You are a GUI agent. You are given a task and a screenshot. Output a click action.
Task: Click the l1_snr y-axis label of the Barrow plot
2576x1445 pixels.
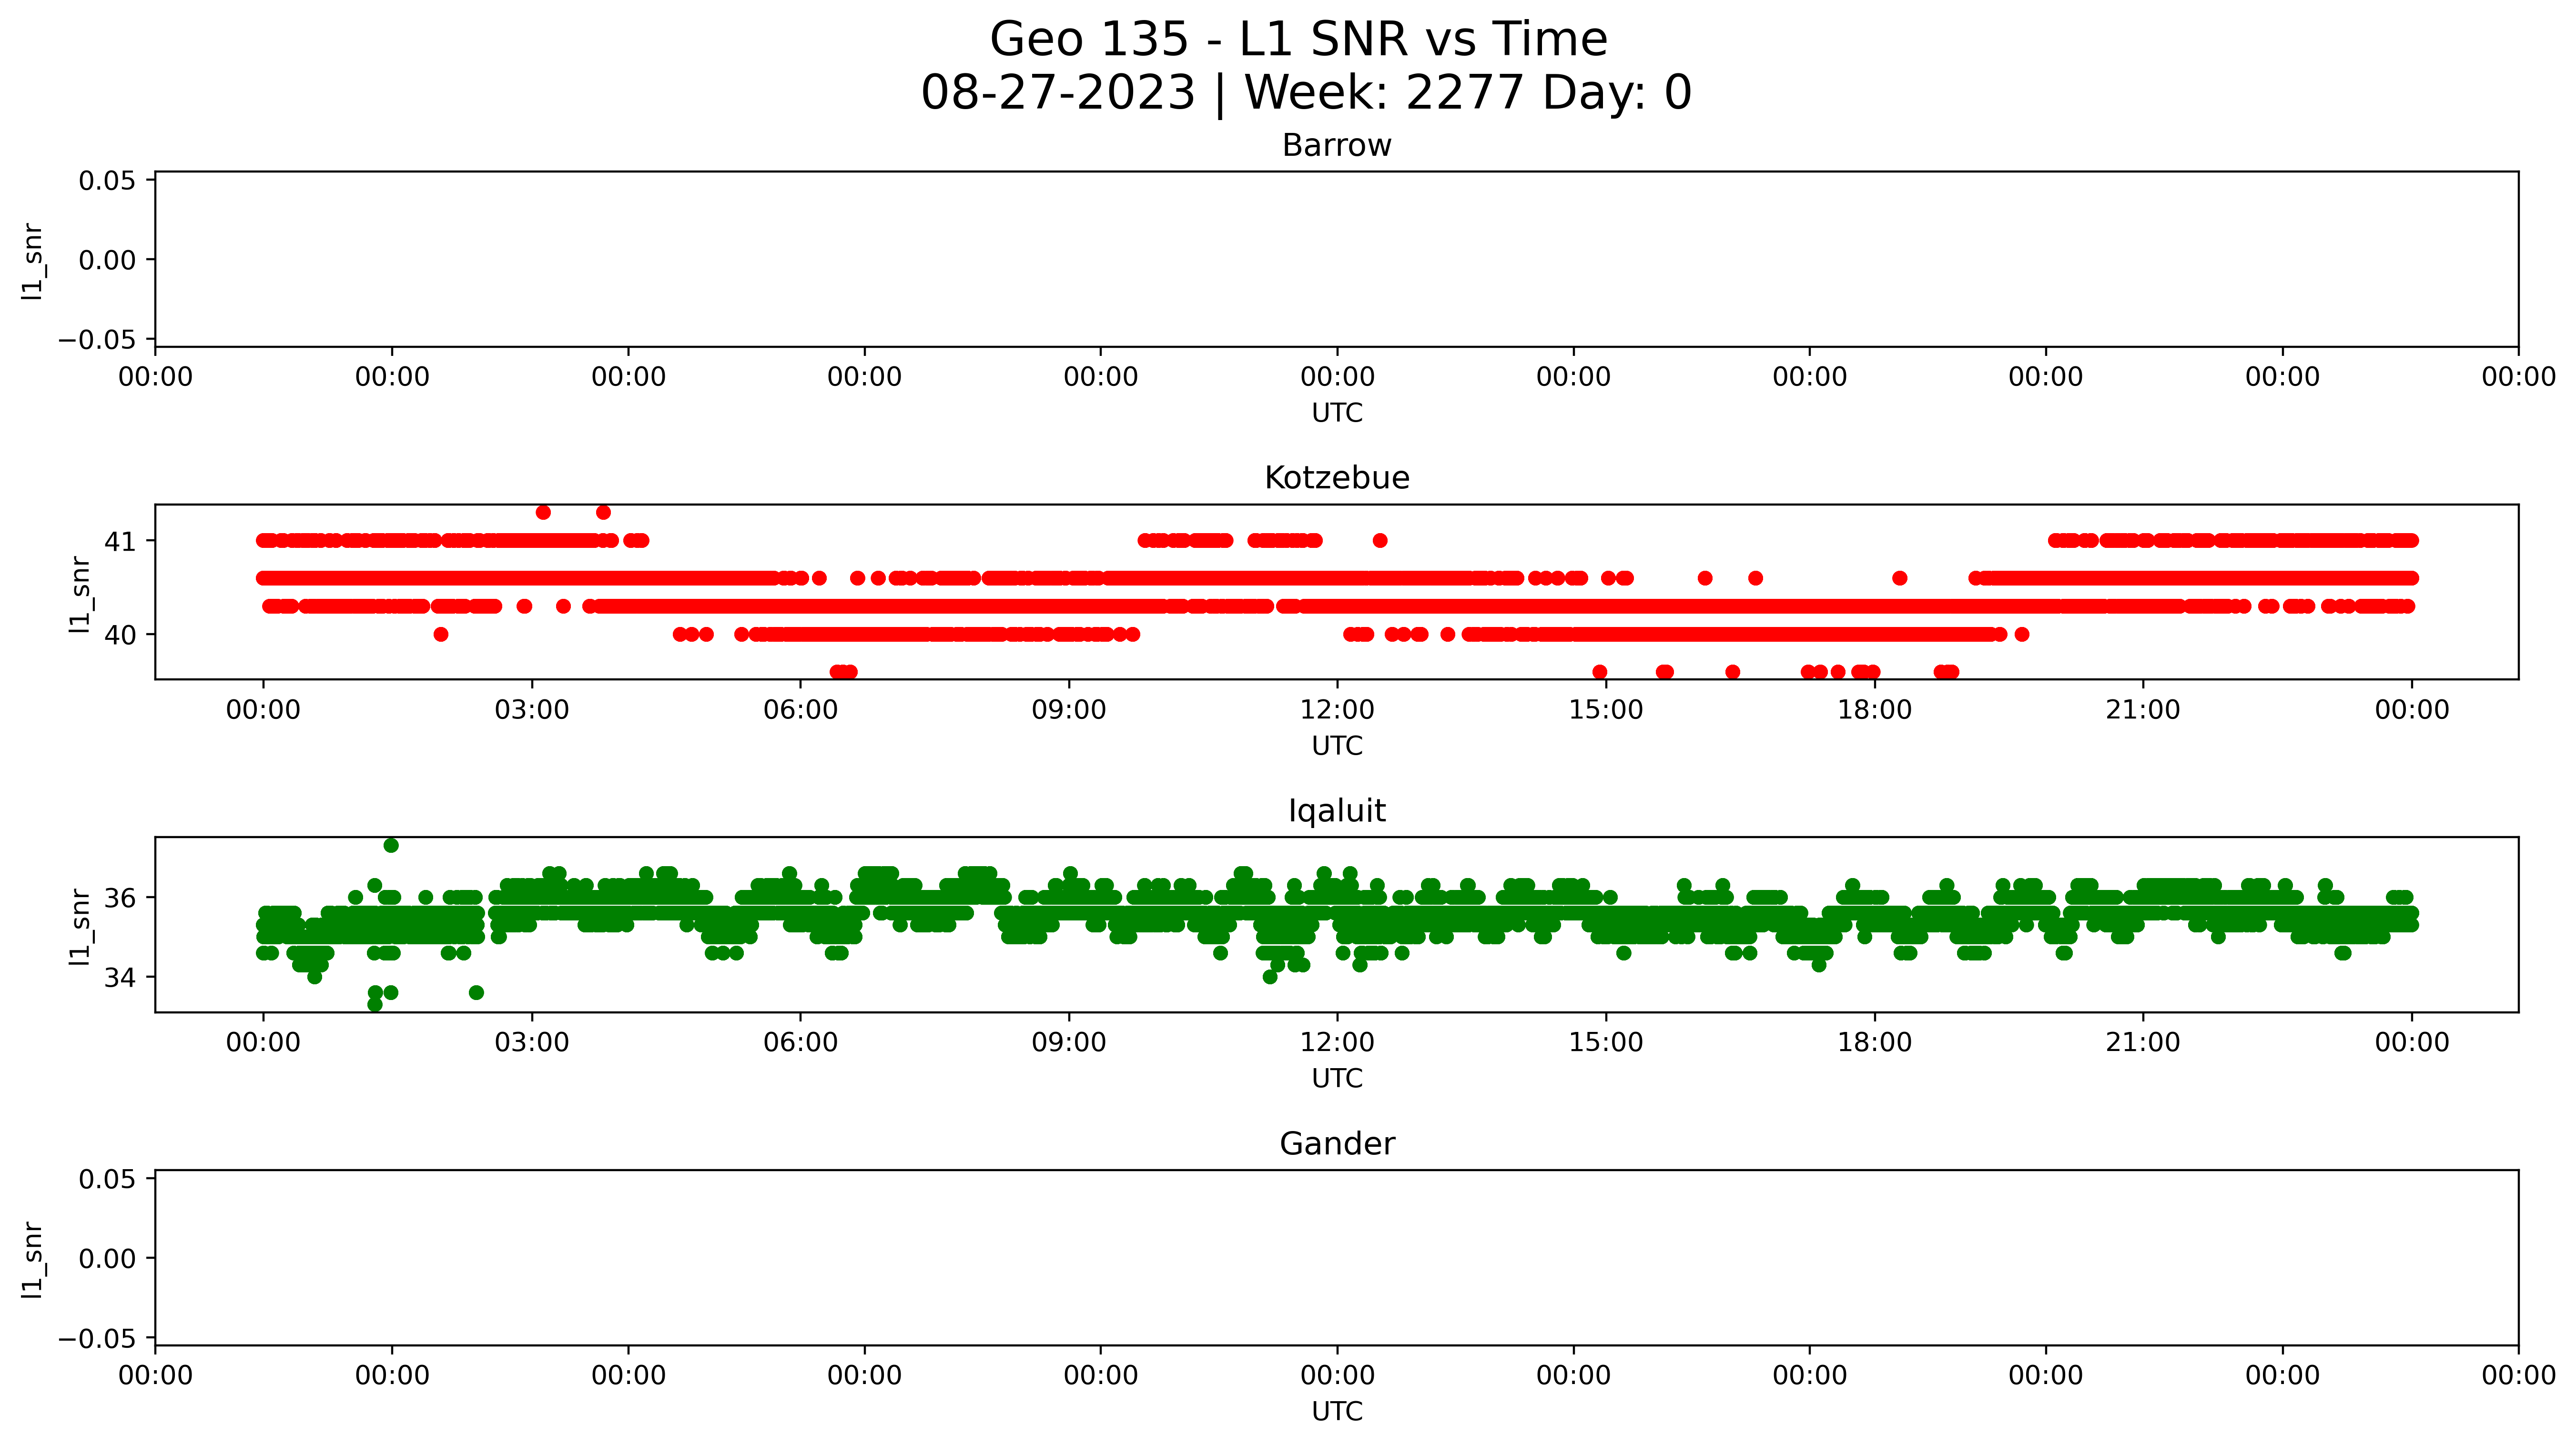tap(33, 261)
